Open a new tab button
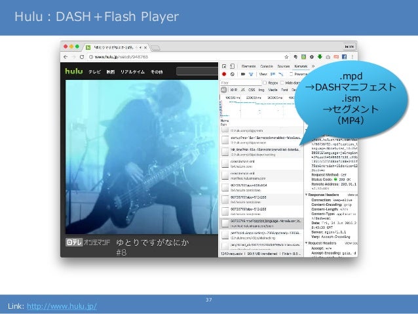 (x=155, y=48)
